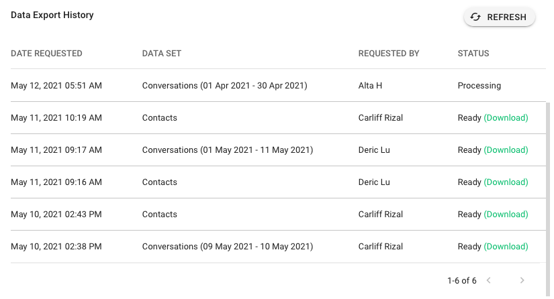This screenshot has height=299, width=554.
Task: Click the May 11, 2021 09:17 AM date cell
Action: click(x=56, y=150)
